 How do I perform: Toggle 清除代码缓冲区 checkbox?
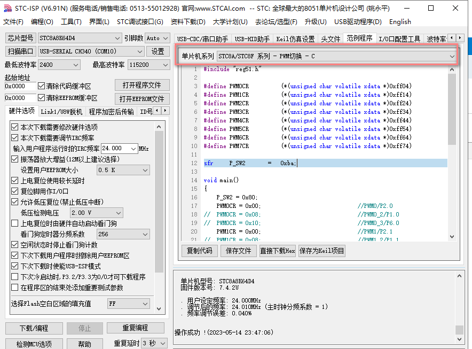[x=42, y=86]
